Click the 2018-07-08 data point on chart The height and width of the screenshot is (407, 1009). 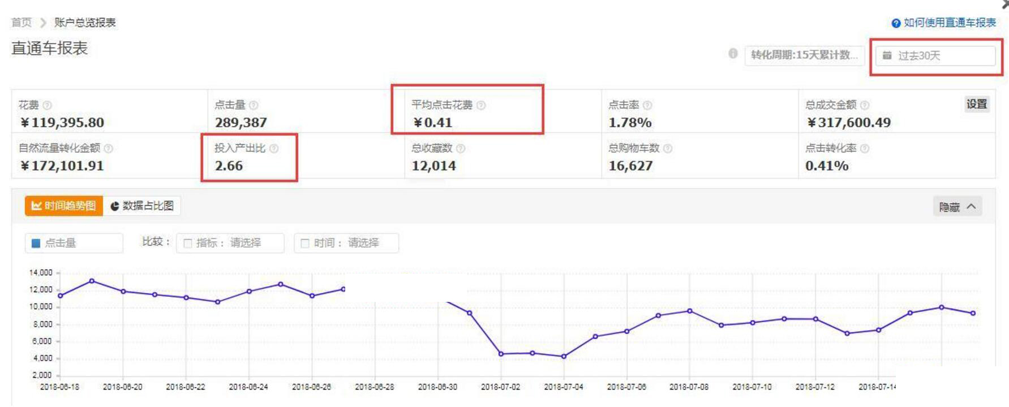click(689, 311)
